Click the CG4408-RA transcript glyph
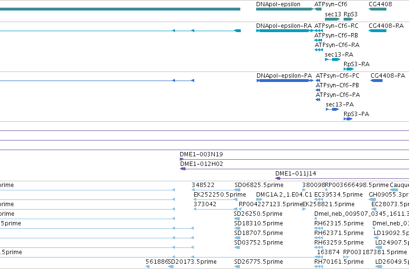Viewport: 409px width, 269px height. (x=377, y=31)
